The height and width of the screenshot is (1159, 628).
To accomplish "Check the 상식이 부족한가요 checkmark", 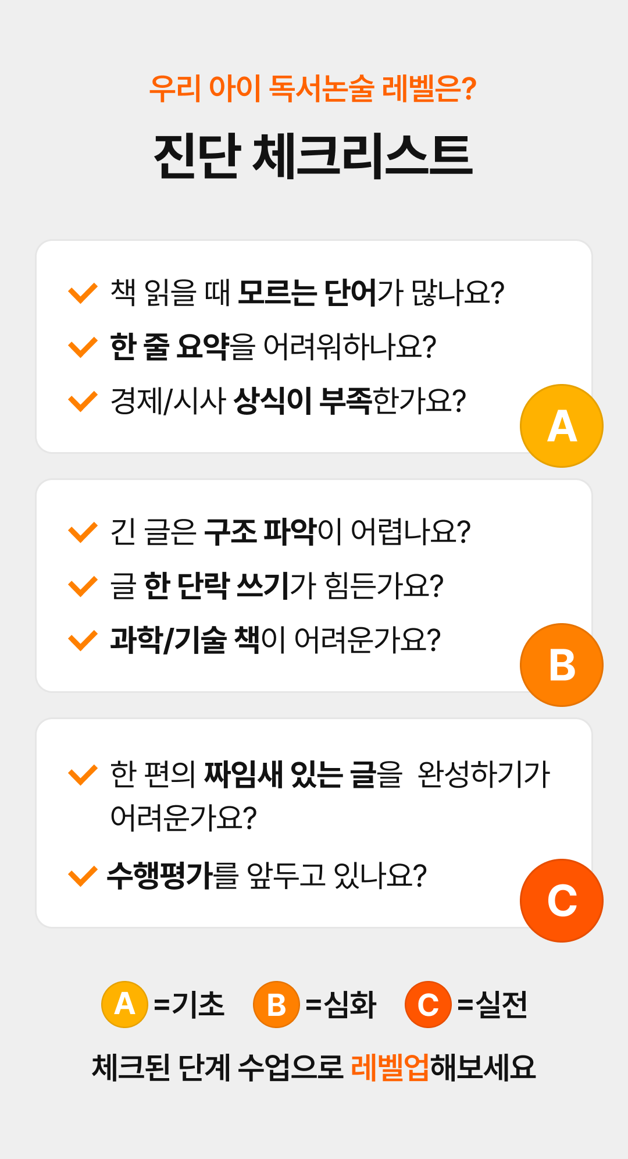I will 83,401.
